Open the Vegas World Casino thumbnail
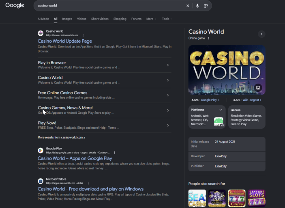Screen dimensions: 285x208 coord(217,198)
